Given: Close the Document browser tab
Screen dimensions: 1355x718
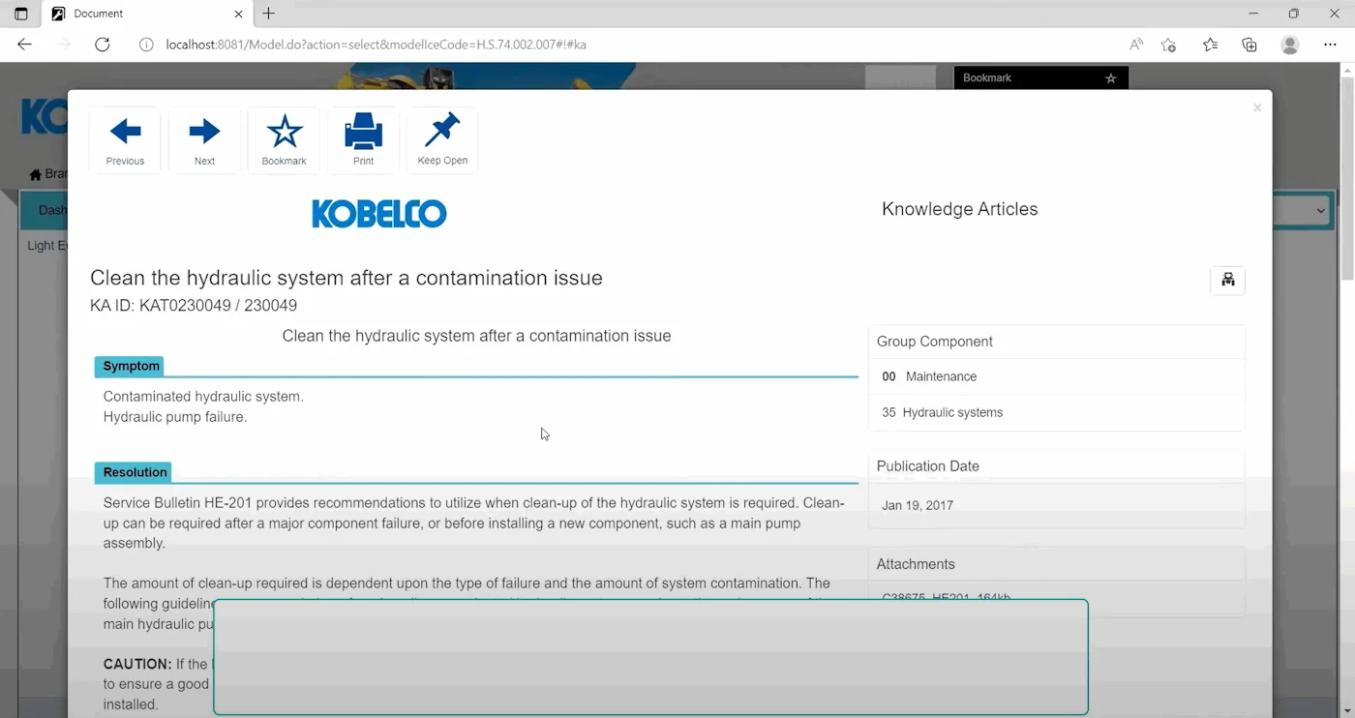Looking at the screenshot, I should pos(239,14).
